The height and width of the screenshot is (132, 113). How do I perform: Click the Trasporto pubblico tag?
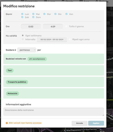(17, 82)
